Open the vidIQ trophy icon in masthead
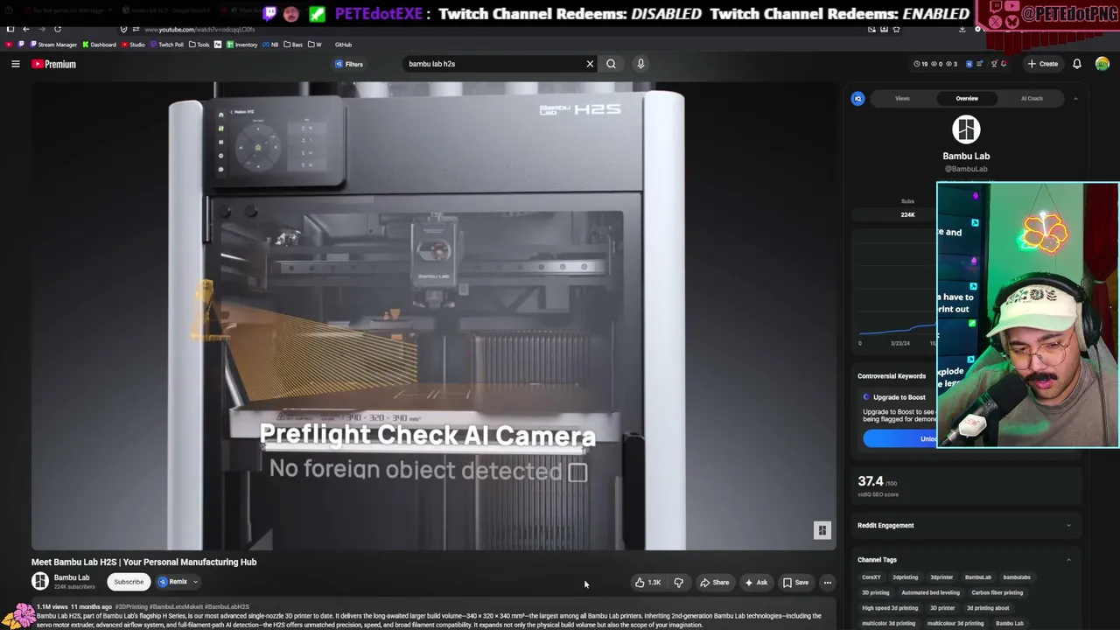Screen dimensions: 1120x630 (992, 64)
